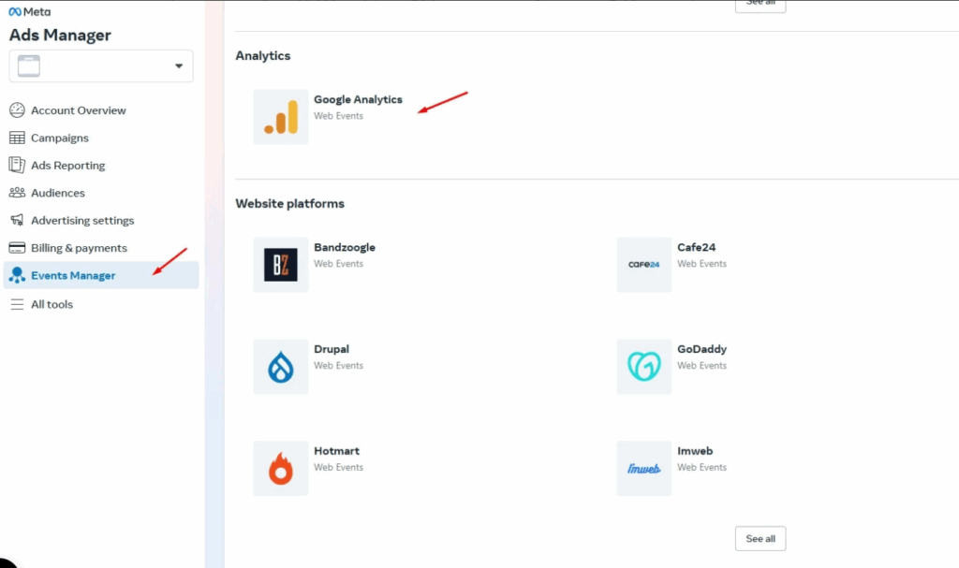Click the Google Analytics logo icon
The image size is (959, 568).
coord(280,117)
